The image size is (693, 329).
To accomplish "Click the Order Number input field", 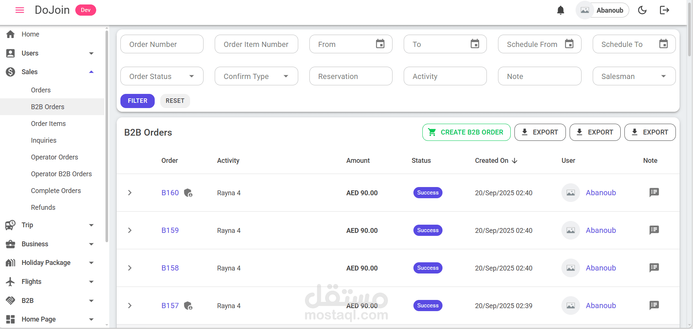I will tap(162, 44).
